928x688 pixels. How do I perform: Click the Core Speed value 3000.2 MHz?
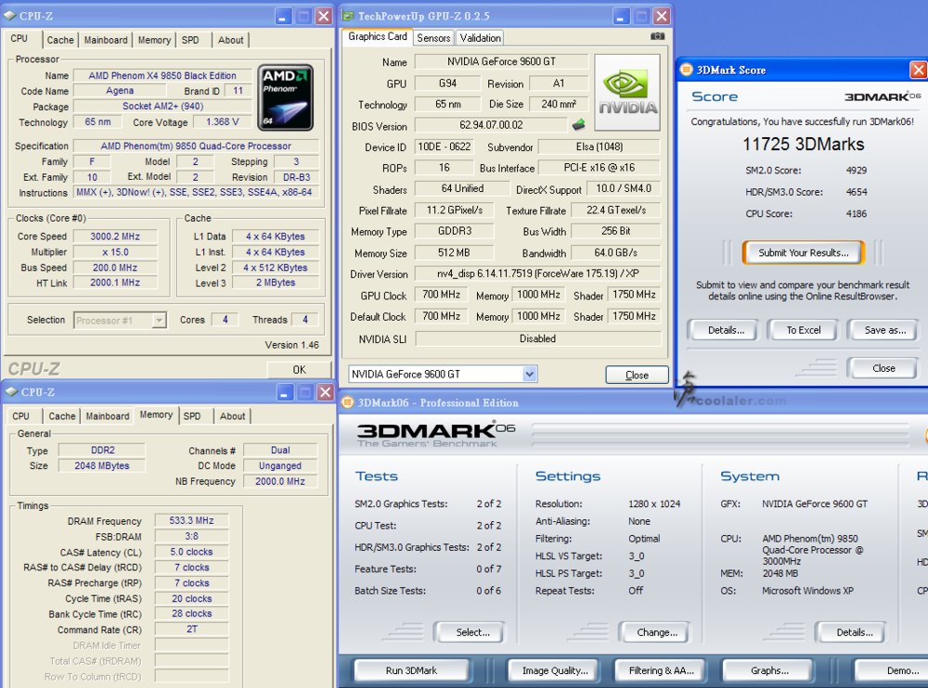pos(115,236)
